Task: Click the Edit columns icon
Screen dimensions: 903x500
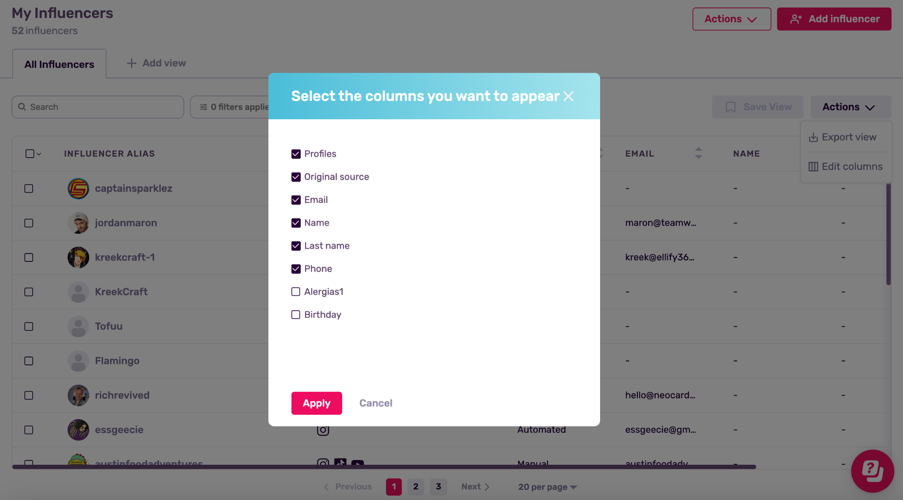Action: pos(813,167)
